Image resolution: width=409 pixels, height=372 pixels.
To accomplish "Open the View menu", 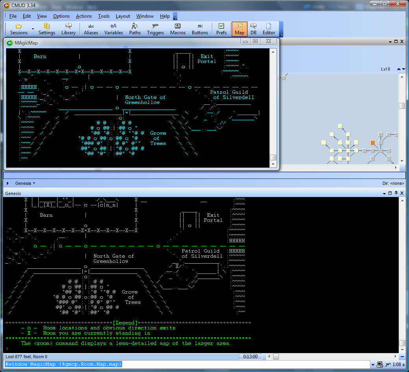I will [42, 16].
